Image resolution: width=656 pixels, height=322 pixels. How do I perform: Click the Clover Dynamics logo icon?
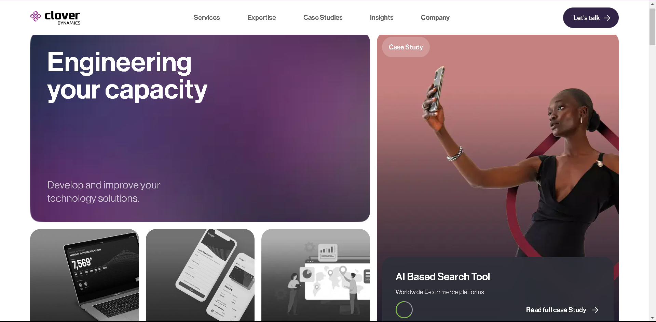tap(36, 16)
